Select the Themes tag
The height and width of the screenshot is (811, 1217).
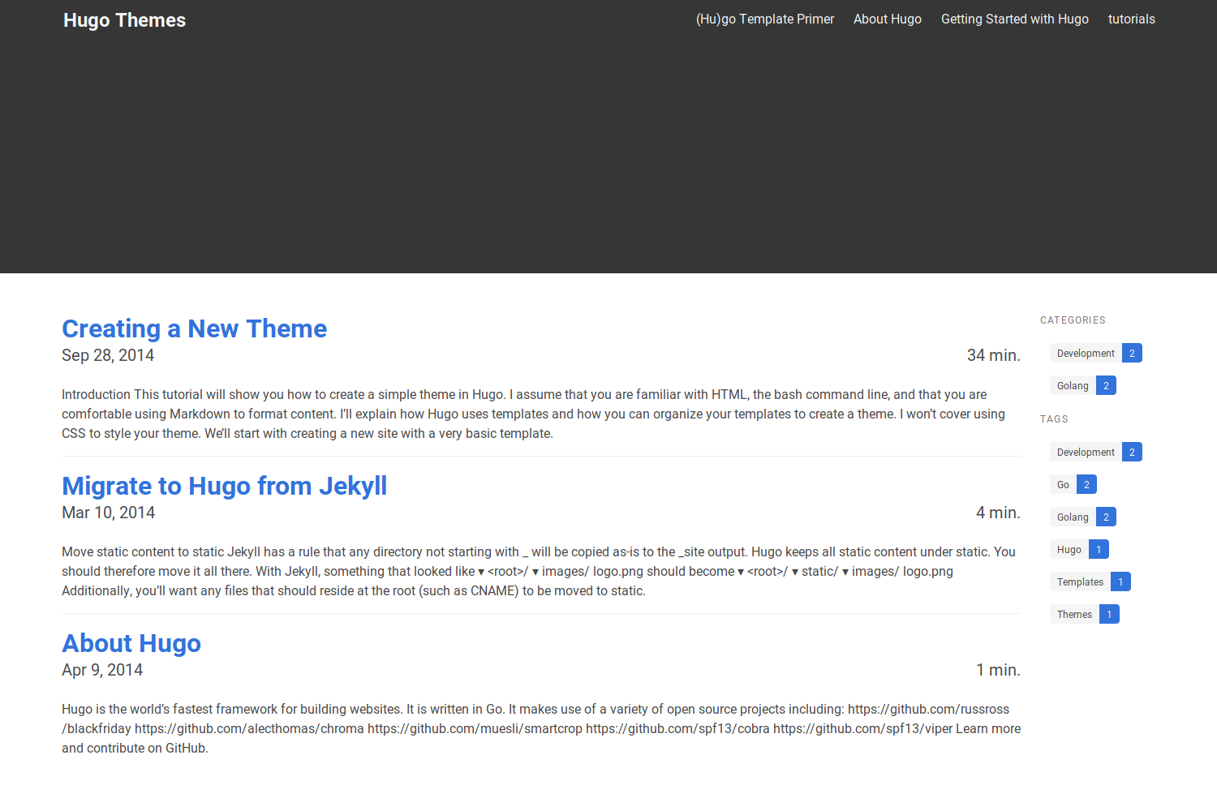[x=1074, y=614]
